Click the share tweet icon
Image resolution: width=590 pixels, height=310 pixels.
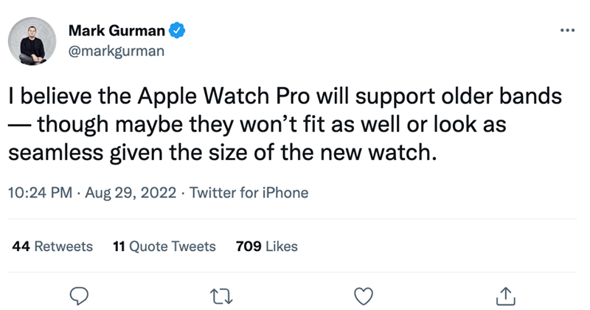(x=506, y=295)
